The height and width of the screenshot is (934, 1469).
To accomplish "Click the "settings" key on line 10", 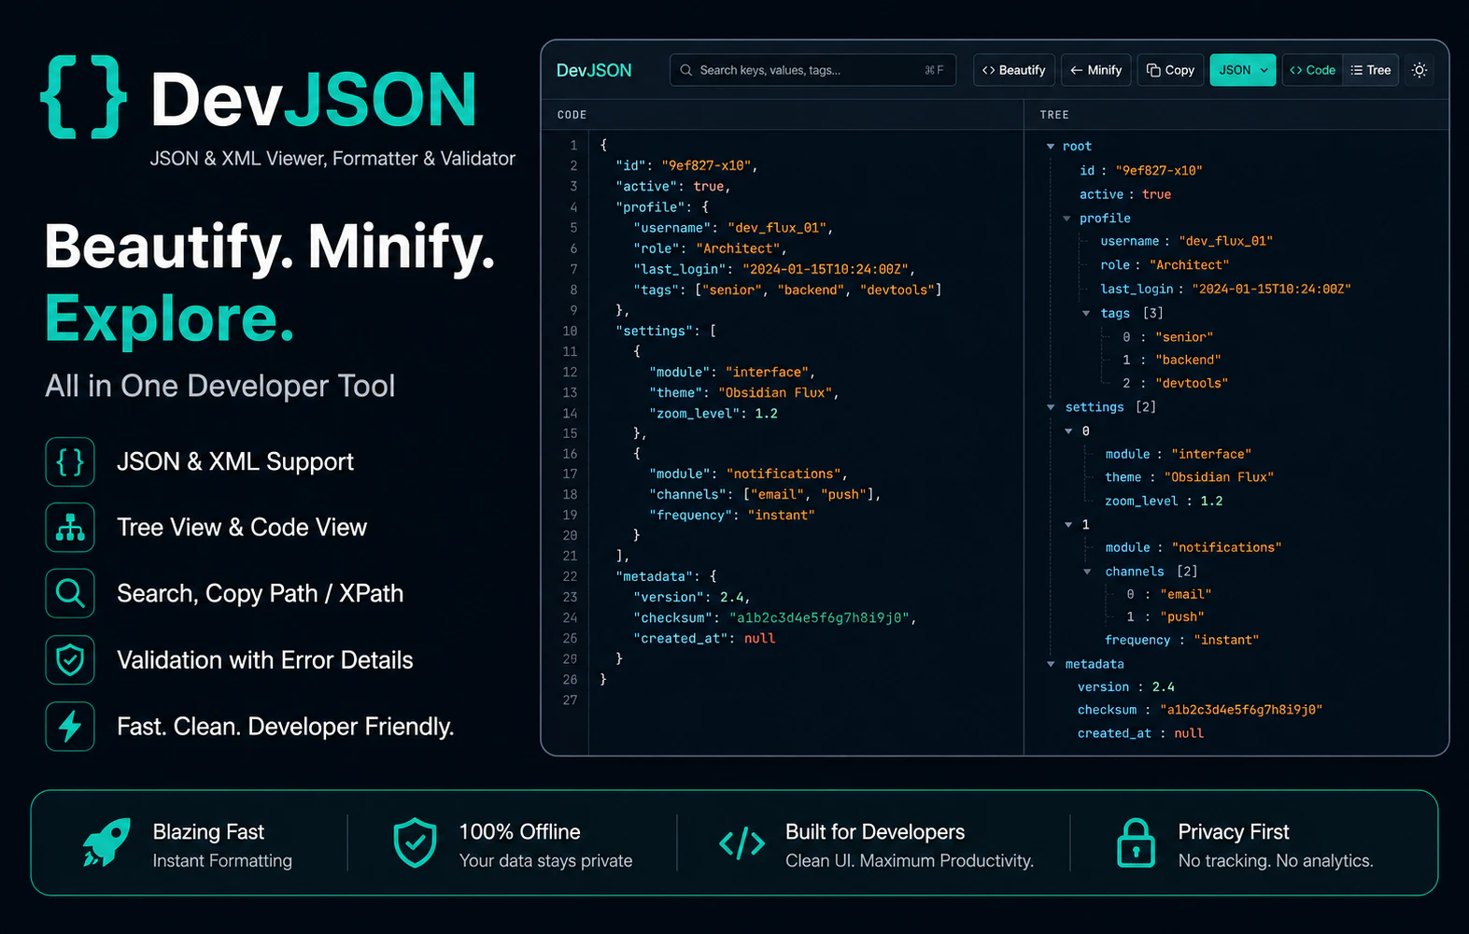I will pos(655,332).
